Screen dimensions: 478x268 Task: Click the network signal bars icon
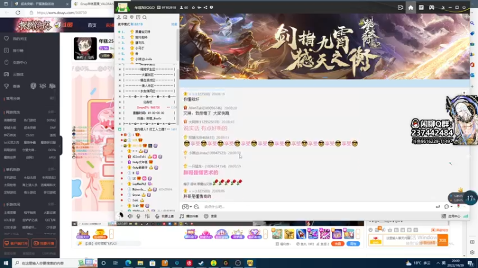click(465, 216)
